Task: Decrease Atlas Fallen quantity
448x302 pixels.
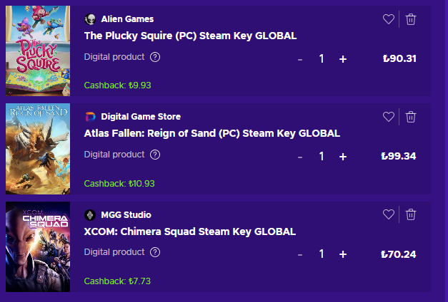Action: [x=300, y=157]
